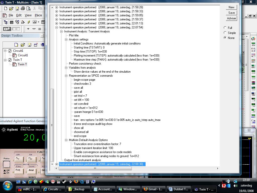This screenshot has height=193, width=257.
Task: Click the Design Toolbox save icon
Action: click(29, 45)
